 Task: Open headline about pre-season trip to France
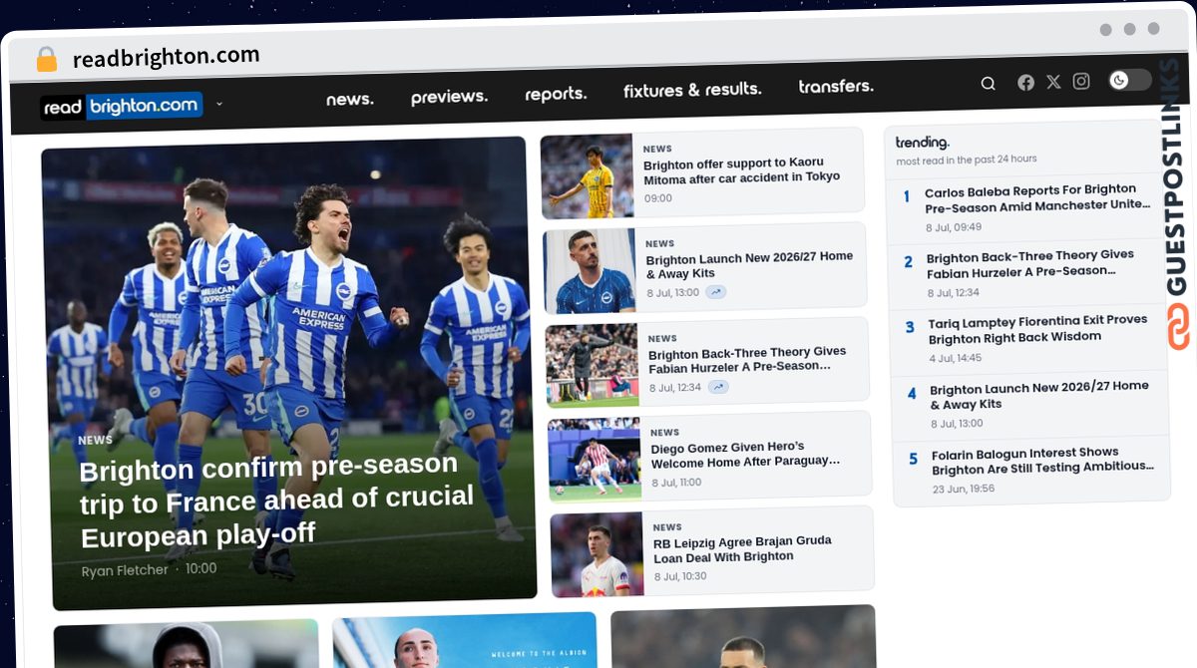pyautogui.click(x=277, y=500)
